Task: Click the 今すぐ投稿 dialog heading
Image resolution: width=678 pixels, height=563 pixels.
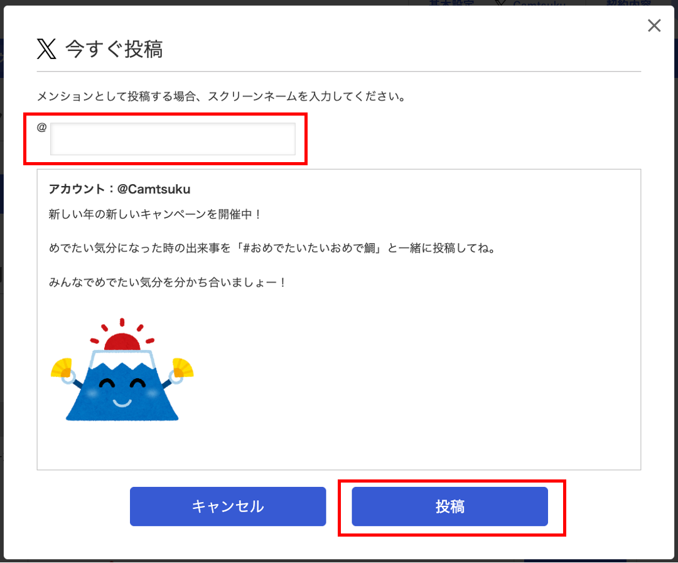Action: (x=114, y=49)
